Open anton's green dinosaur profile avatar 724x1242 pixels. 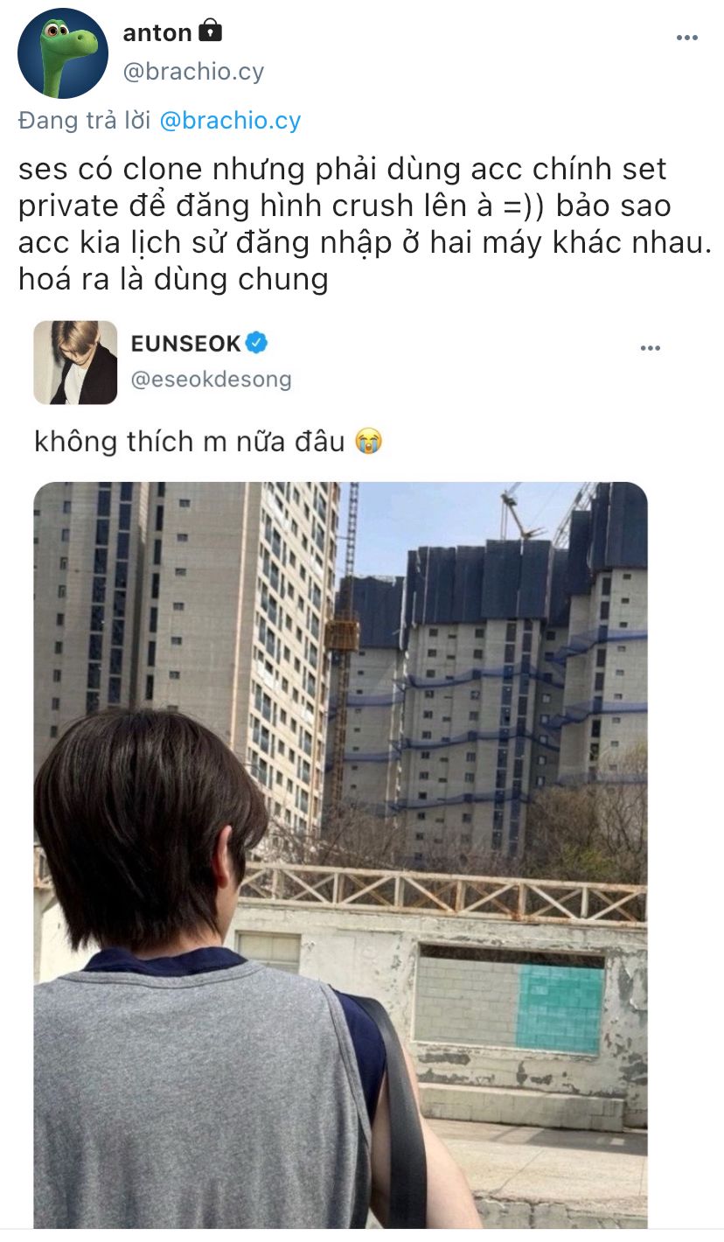click(63, 53)
